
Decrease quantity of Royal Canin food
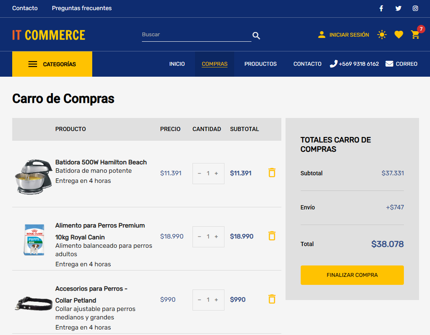(x=200, y=236)
